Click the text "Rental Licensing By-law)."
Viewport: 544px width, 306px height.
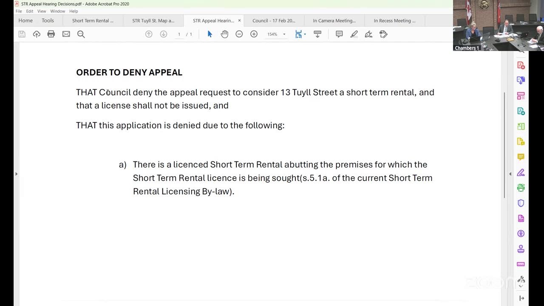[184, 191]
